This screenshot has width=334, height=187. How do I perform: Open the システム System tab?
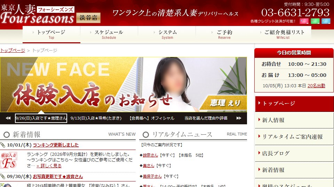pos(167,35)
